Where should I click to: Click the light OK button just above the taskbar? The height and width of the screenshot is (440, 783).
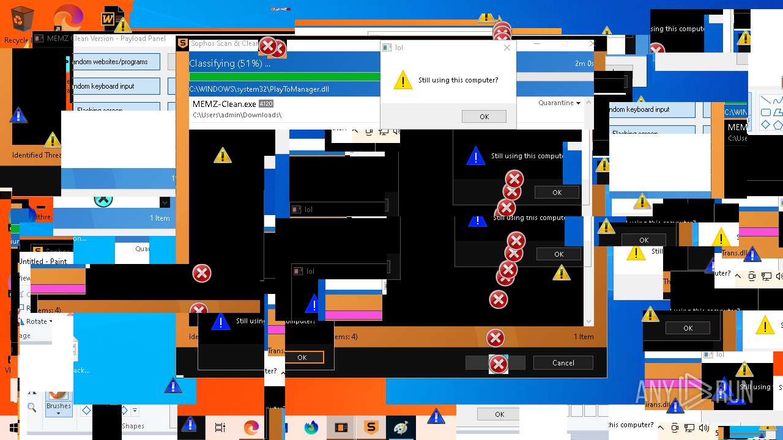500,414
